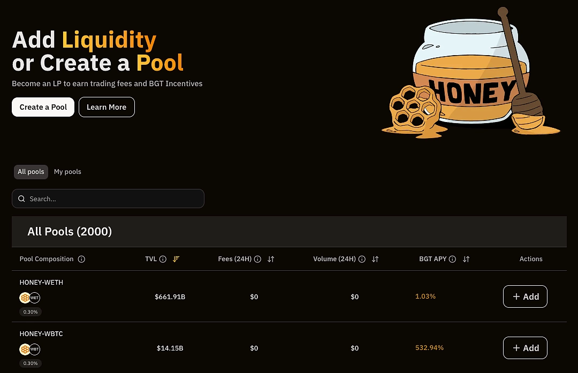Click the TVL info icon
Screen dimensions: 578x373
(163, 259)
